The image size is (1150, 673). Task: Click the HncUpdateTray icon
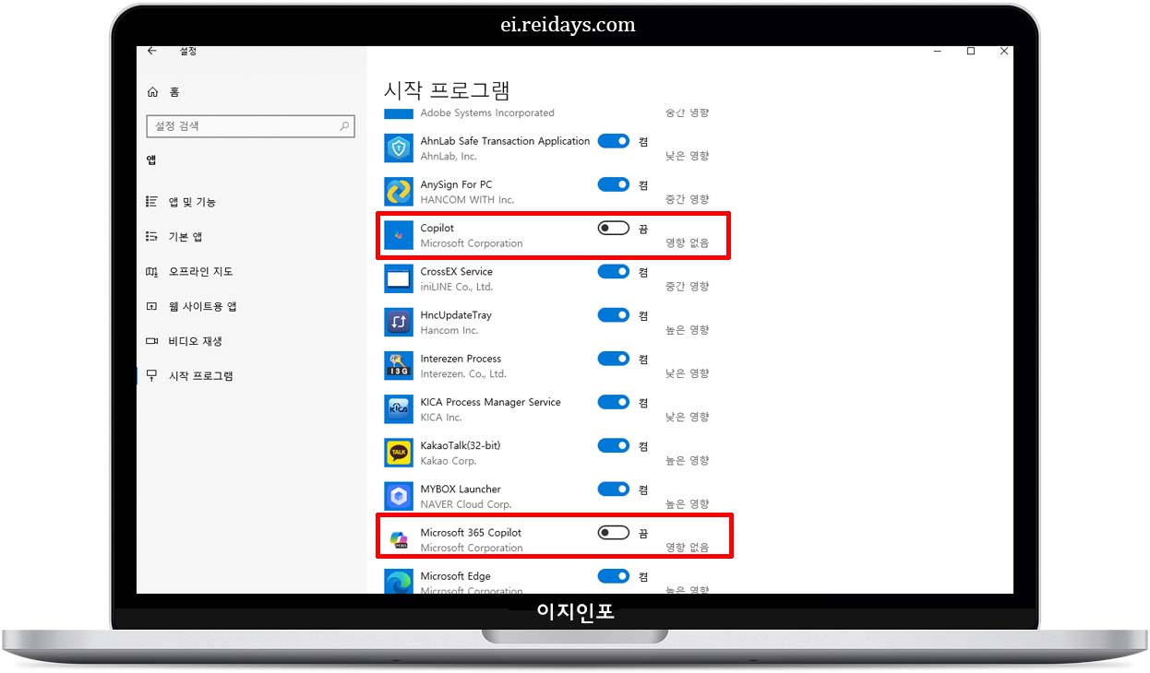(398, 322)
